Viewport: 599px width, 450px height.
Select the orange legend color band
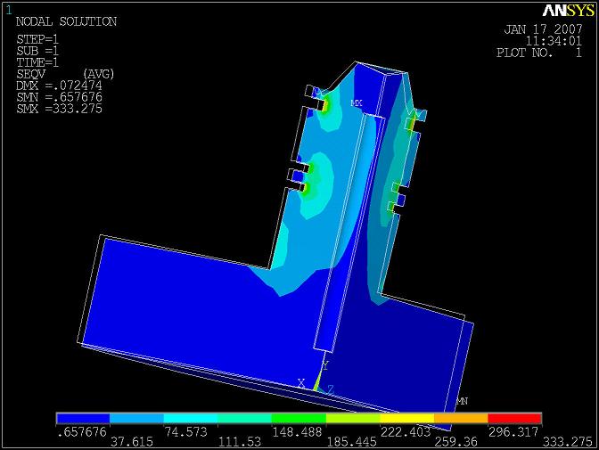[461, 418]
